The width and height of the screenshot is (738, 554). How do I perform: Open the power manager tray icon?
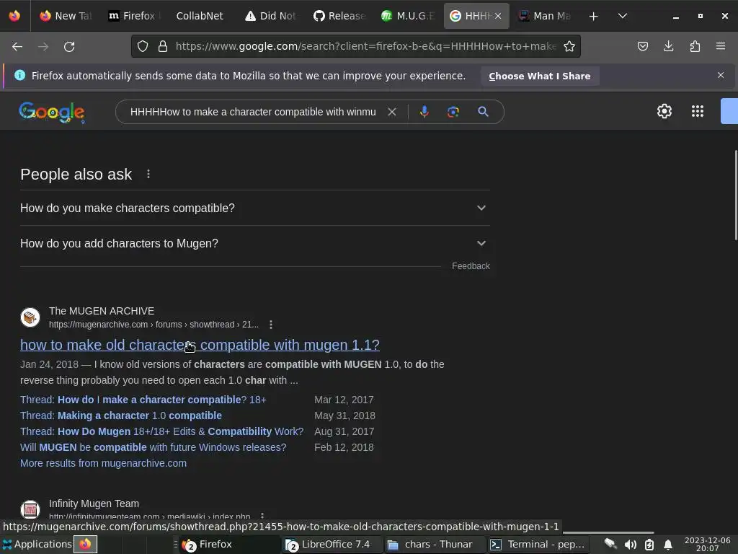coord(649,545)
